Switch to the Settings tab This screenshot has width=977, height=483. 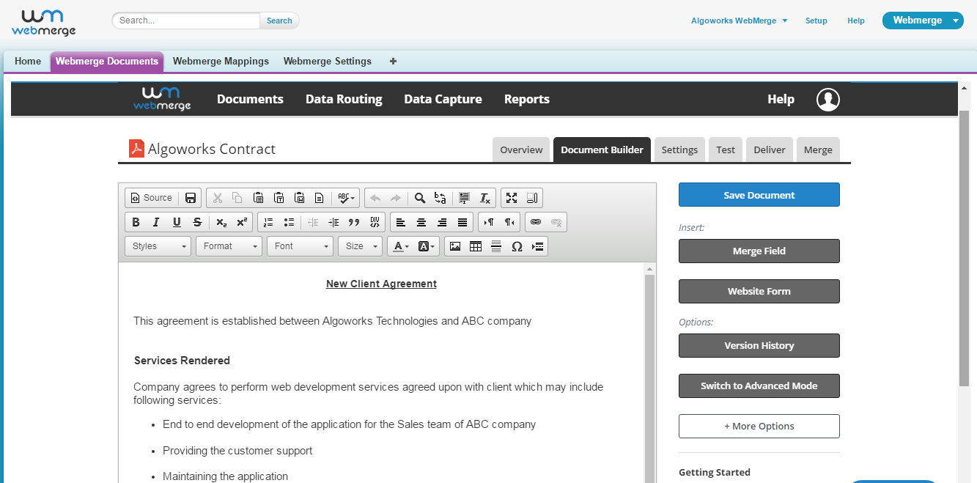[x=679, y=150]
